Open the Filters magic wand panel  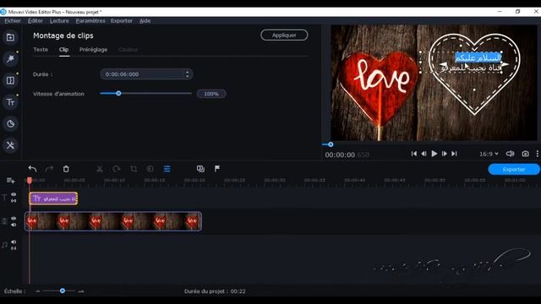(x=10, y=59)
